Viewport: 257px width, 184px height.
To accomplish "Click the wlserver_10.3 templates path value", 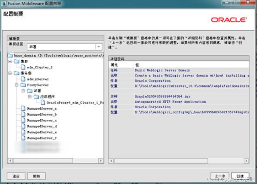I will [192, 86].
